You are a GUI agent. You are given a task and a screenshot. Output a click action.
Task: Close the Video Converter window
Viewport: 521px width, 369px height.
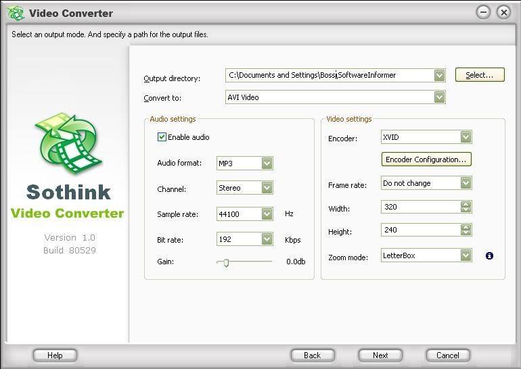[x=503, y=13]
